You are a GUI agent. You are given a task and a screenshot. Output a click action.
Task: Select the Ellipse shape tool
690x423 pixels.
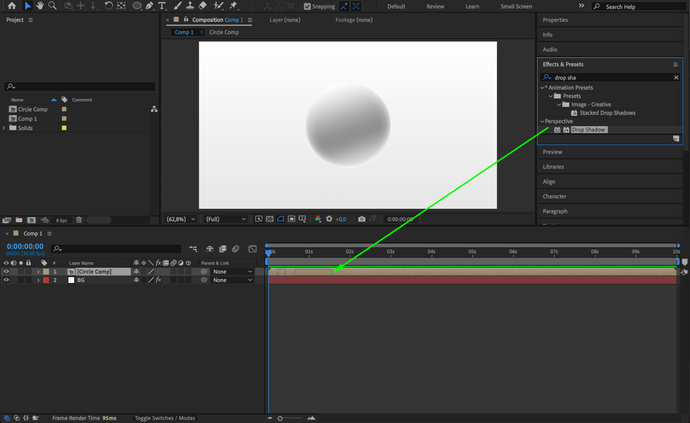[137, 6]
